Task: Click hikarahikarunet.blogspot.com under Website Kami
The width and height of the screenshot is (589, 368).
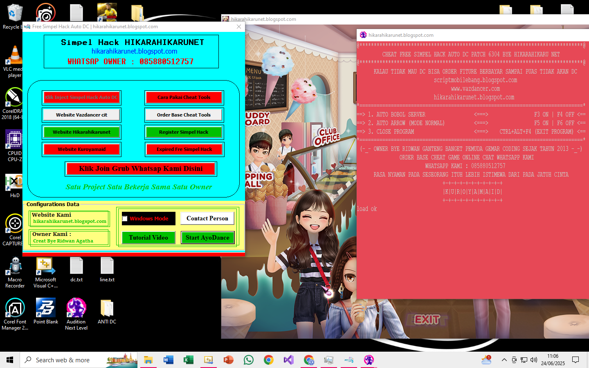Action: pos(70,221)
